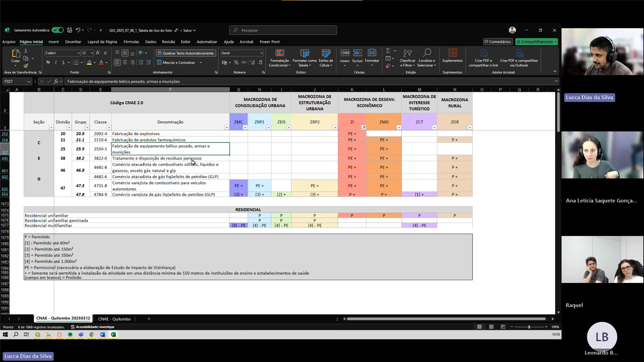Open the Fórmulas ribbon tab
The image size is (644, 362).
click(131, 42)
